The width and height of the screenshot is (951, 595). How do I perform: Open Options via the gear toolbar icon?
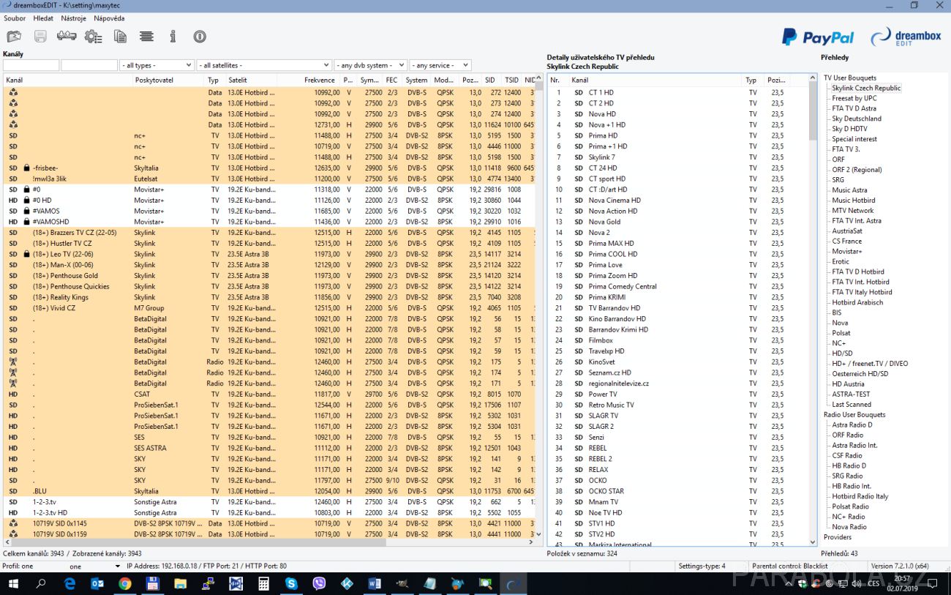(93, 36)
